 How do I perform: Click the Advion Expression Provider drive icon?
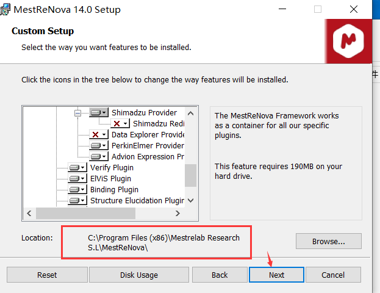point(99,157)
